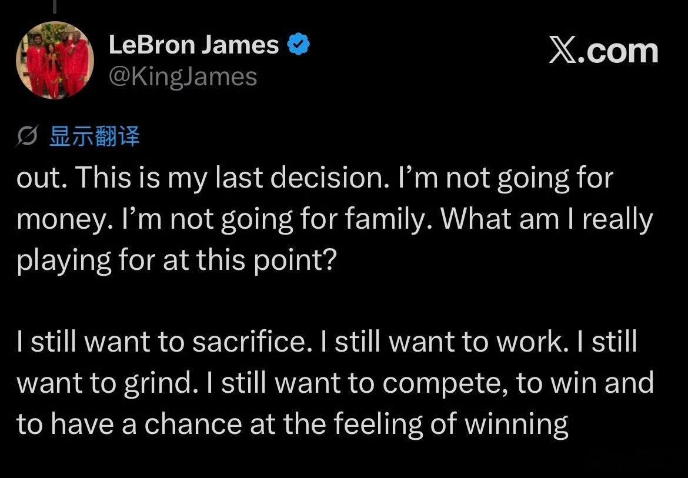Click the thread connector line above avatar
Screen dimensions: 688x478
point(56,6)
